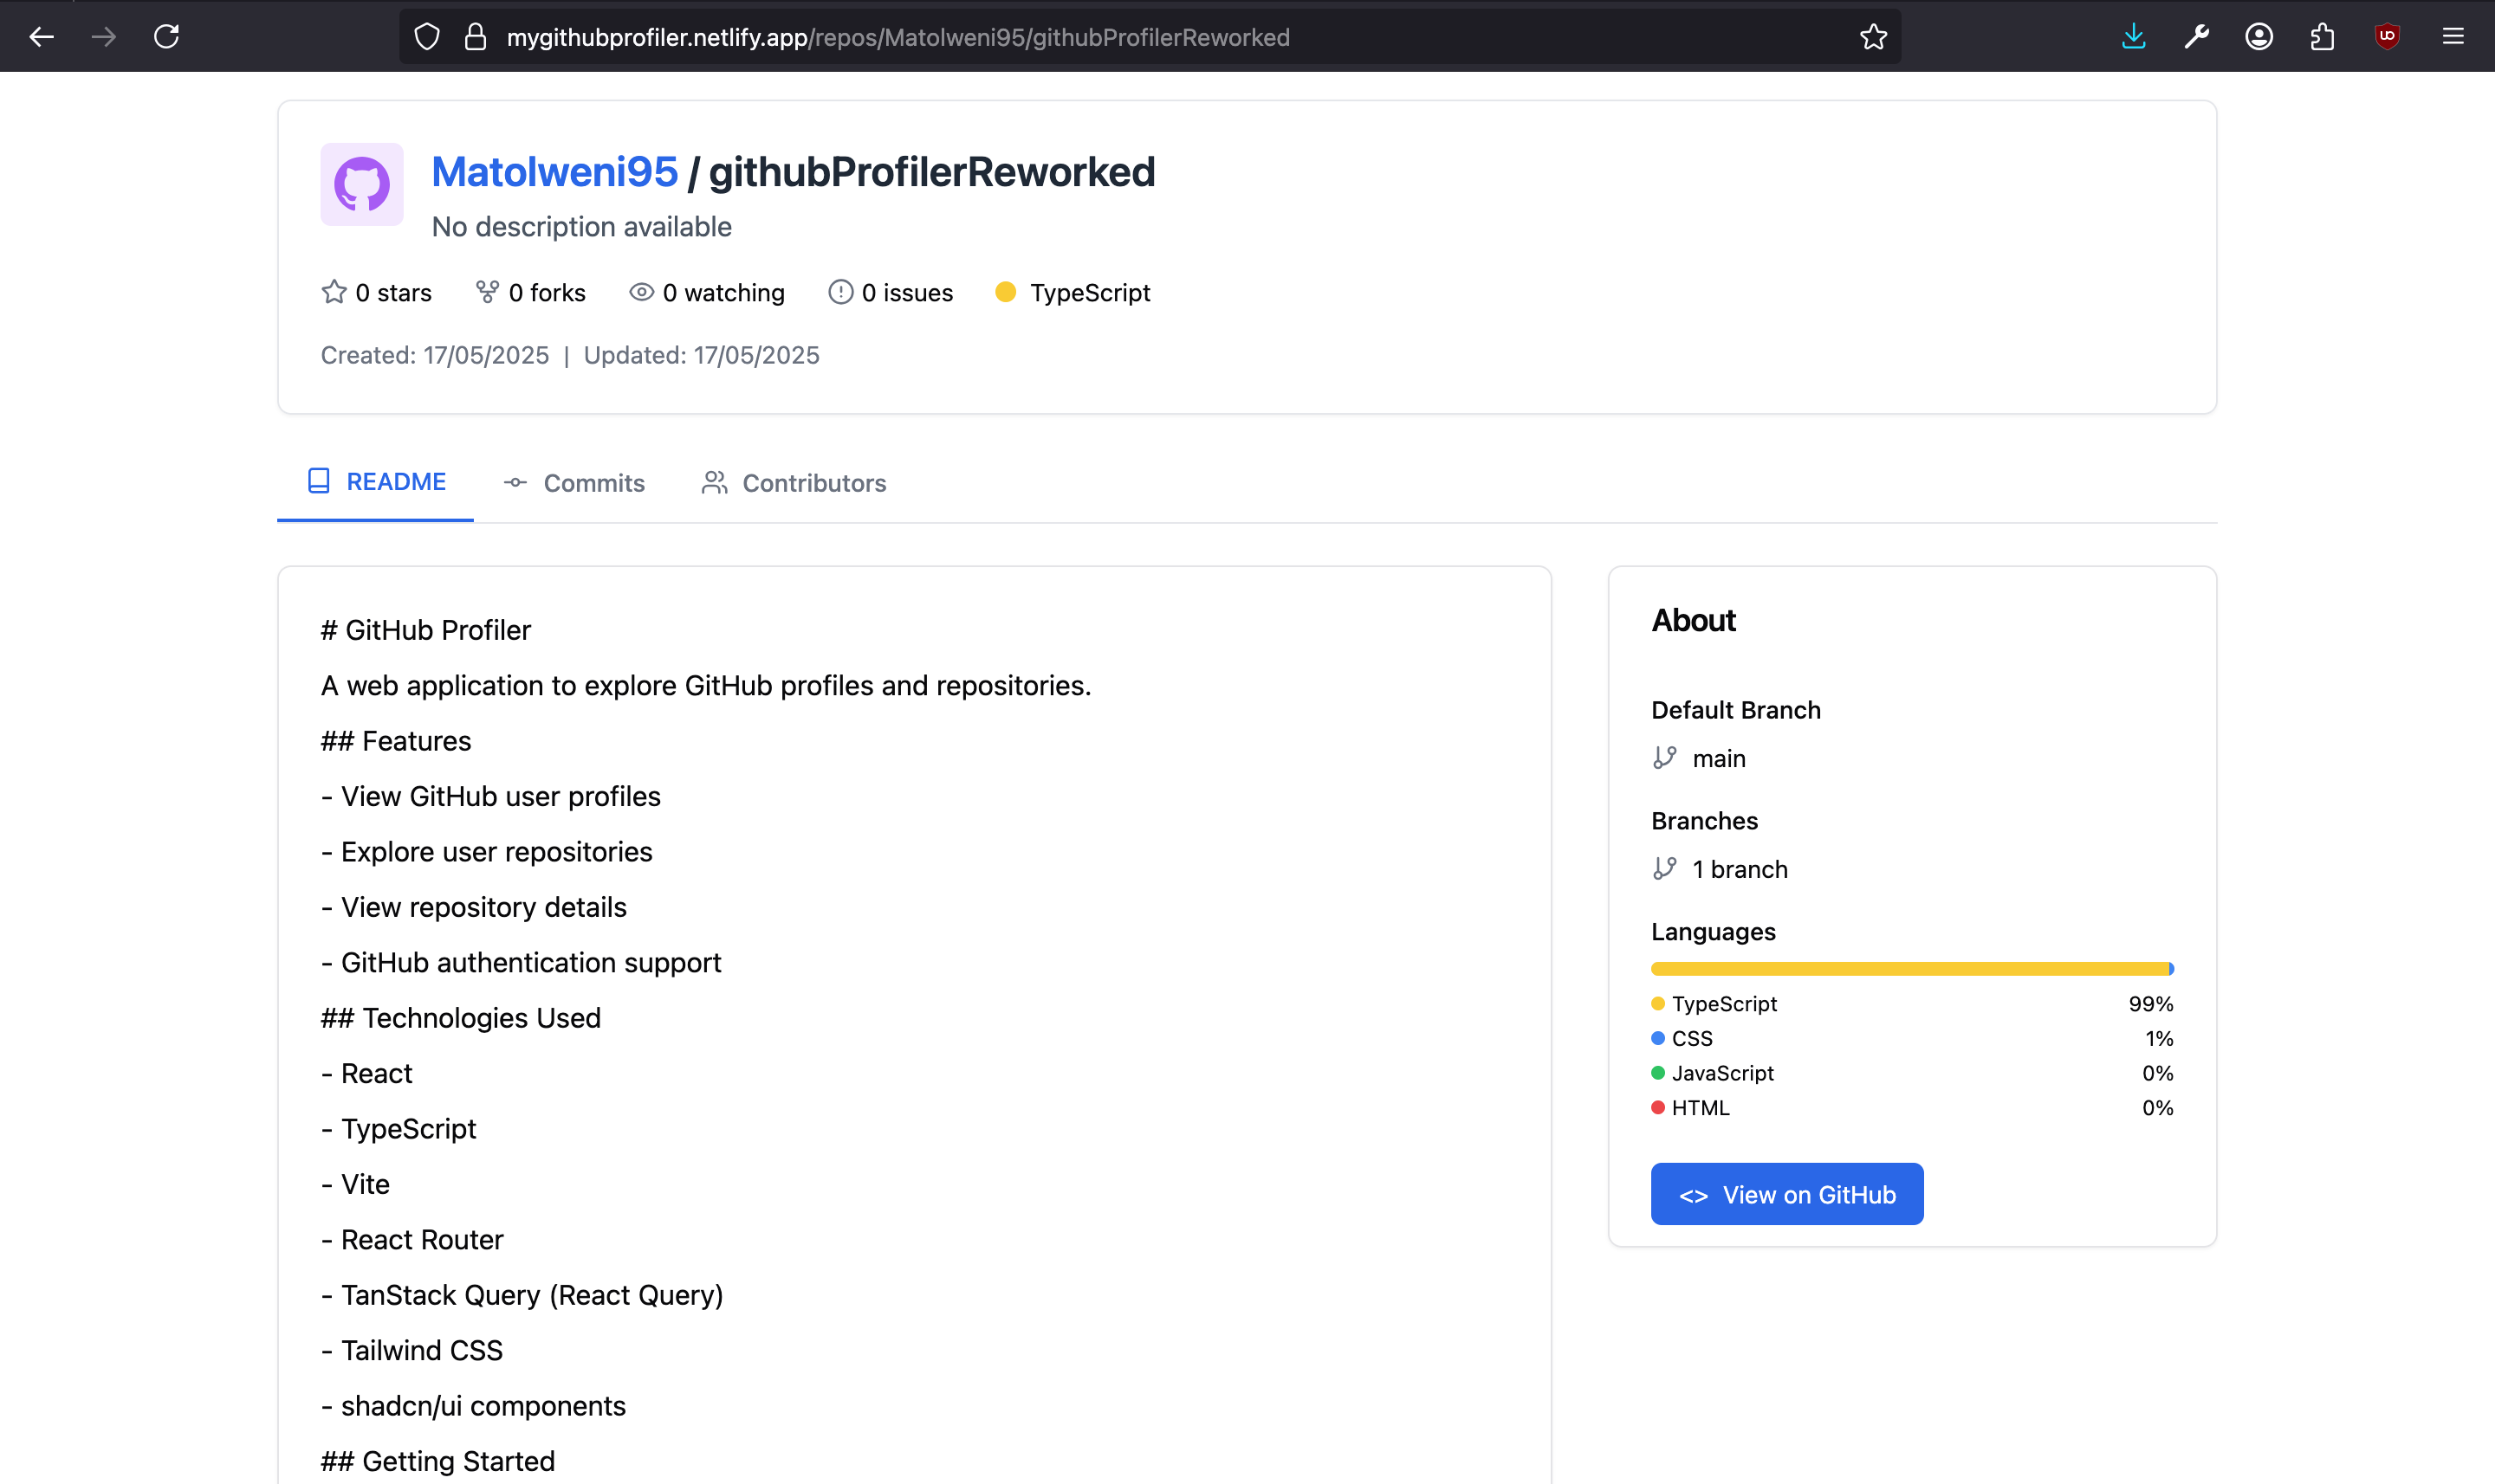Click the uBlock Origin shield icon
Image resolution: width=2495 pixels, height=1484 pixels.
(x=2387, y=37)
